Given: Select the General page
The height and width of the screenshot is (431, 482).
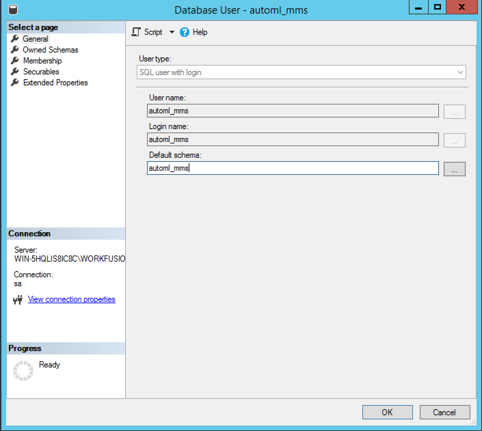Looking at the screenshot, I should coord(36,39).
